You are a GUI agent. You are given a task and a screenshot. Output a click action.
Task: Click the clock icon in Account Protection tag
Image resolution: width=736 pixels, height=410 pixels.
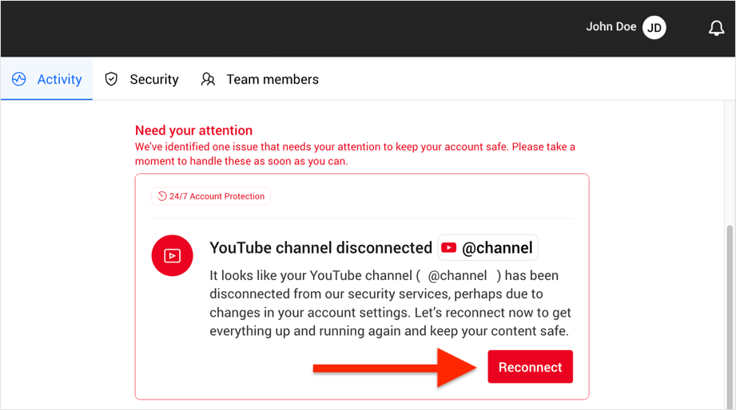(162, 196)
